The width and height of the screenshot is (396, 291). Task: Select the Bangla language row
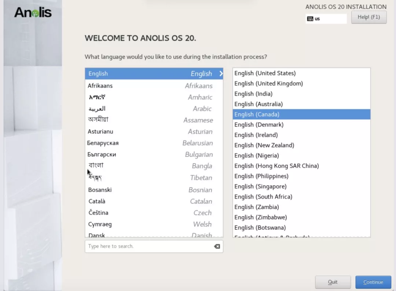[154, 166]
